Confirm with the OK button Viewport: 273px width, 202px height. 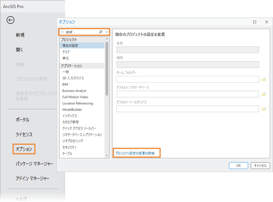(238, 166)
